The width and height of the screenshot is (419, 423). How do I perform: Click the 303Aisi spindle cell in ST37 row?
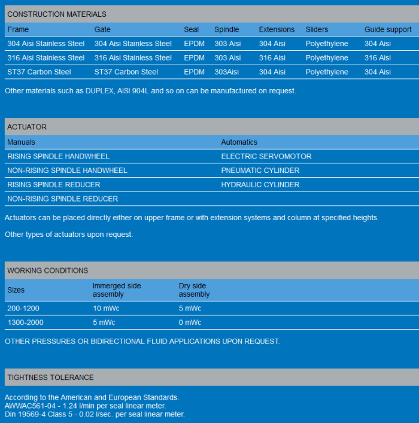(227, 72)
